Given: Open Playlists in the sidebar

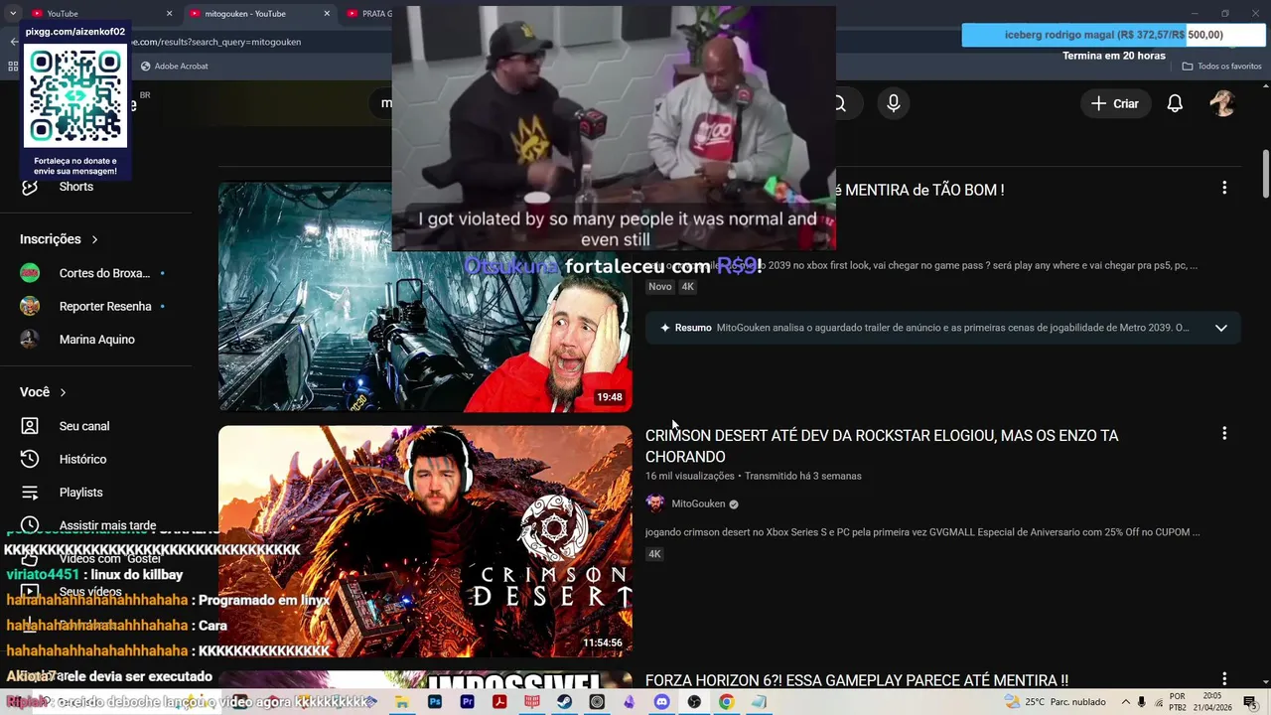Looking at the screenshot, I should (80, 493).
